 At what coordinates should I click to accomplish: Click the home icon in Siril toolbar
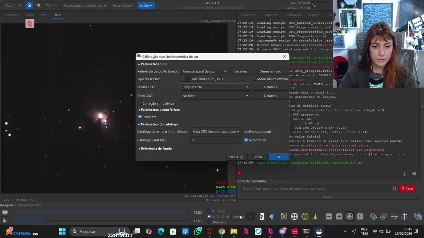pyautogui.click(x=29, y=5)
